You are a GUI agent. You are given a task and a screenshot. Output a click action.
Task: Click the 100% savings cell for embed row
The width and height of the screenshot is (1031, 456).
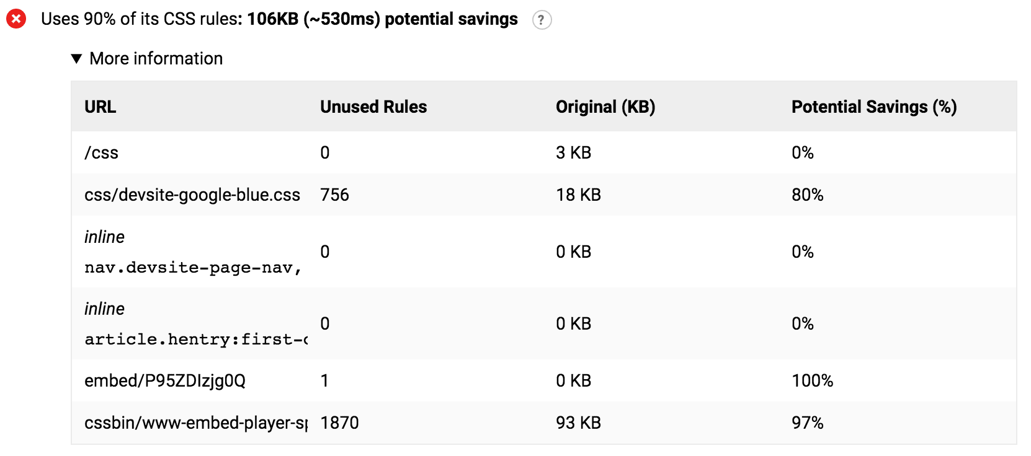point(813,381)
